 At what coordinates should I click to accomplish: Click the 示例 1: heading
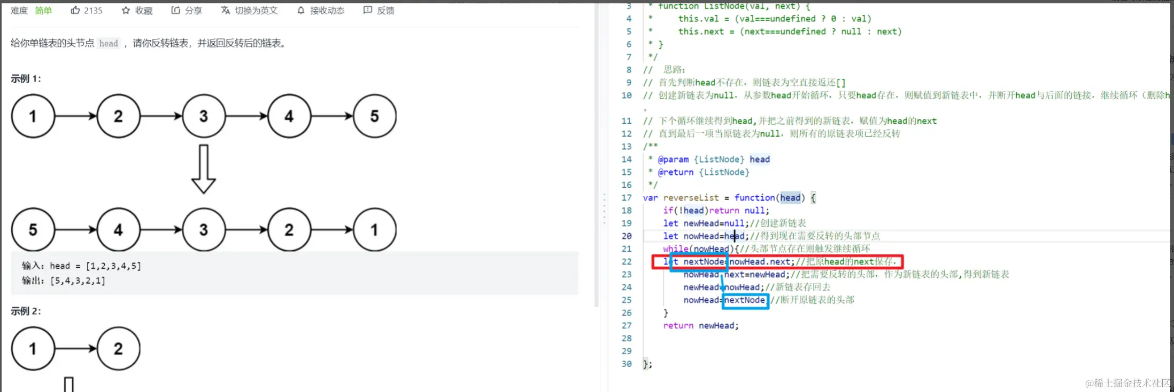[x=26, y=78]
